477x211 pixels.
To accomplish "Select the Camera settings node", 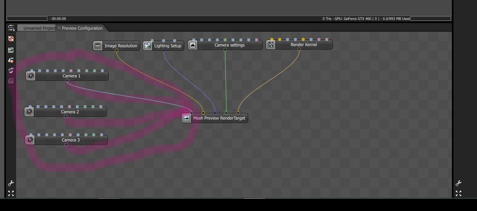I will click(225, 45).
